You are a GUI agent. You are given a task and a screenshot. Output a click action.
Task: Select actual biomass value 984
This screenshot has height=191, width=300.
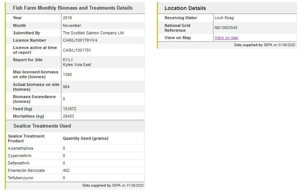point(66,87)
